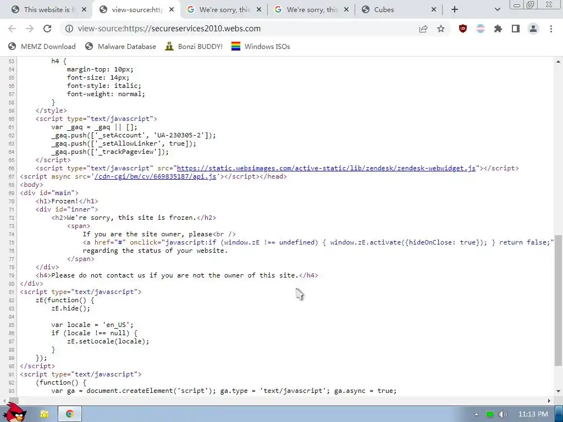
Task: Click the 'var ga = document.createElement' line
Action: (224, 391)
